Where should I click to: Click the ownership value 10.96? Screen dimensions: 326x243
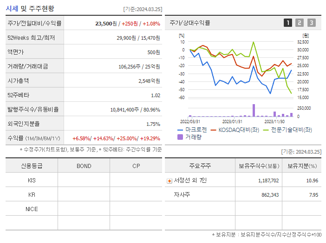[x=312, y=181]
